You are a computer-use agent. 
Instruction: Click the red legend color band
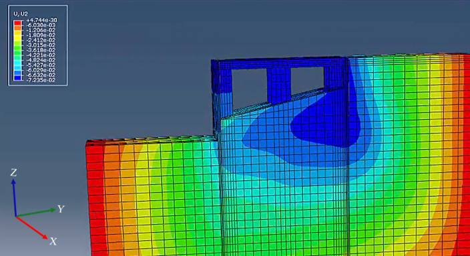point(17,23)
